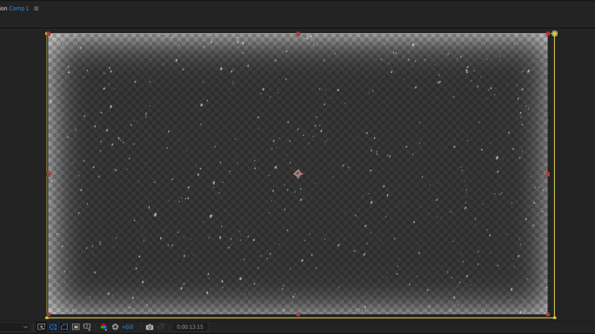Click the bottom-center red layer handle

click(298, 314)
